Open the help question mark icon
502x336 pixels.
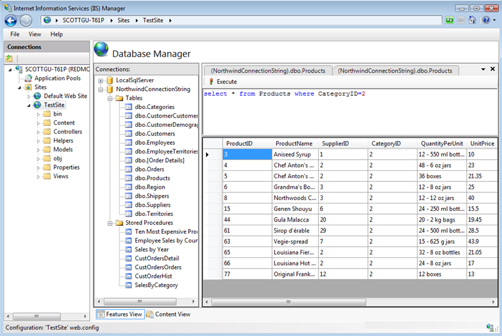point(486,20)
